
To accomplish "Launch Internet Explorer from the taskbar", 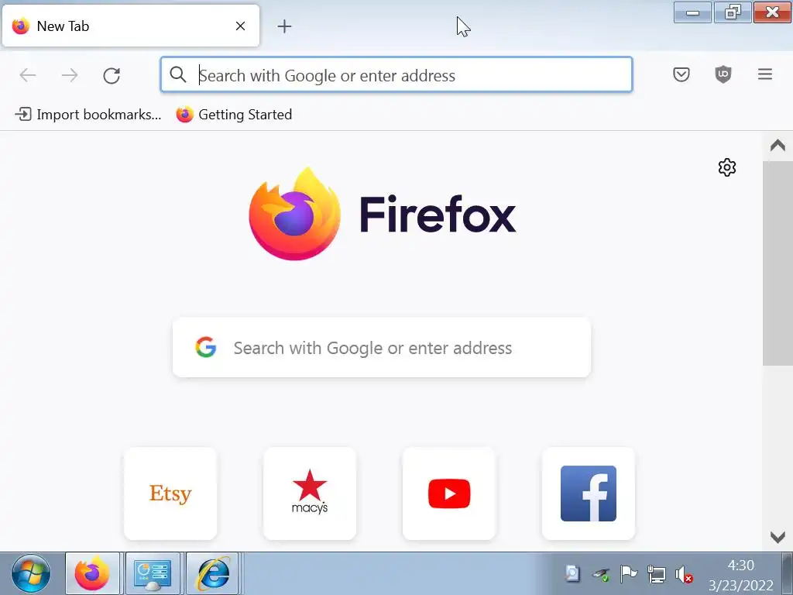I will click(214, 574).
